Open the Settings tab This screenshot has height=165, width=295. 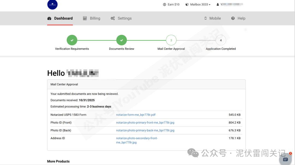click(x=121, y=19)
